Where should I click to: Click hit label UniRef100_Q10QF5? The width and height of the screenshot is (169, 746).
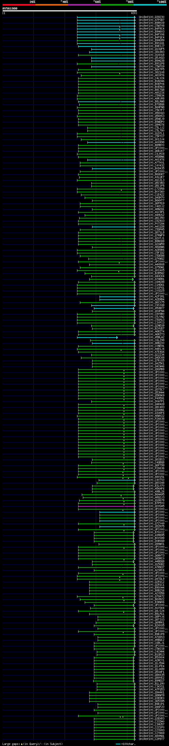[x=151, y=49]
